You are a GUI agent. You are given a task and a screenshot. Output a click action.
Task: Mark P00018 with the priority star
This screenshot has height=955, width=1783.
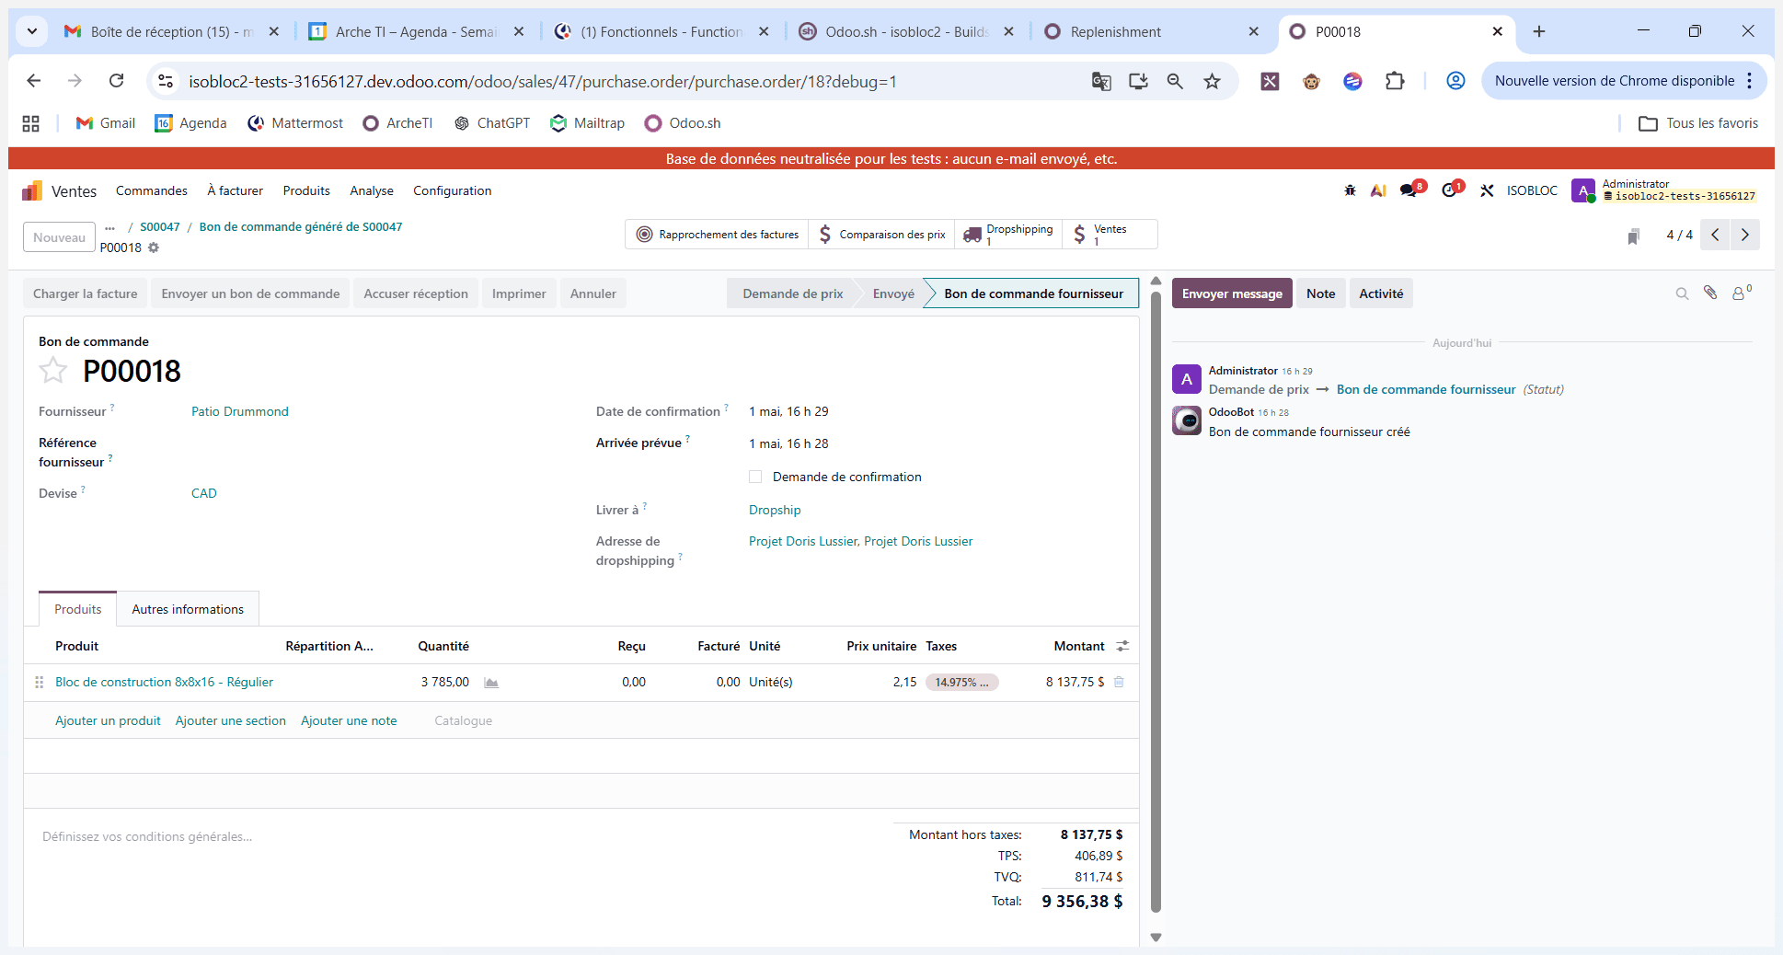point(53,371)
